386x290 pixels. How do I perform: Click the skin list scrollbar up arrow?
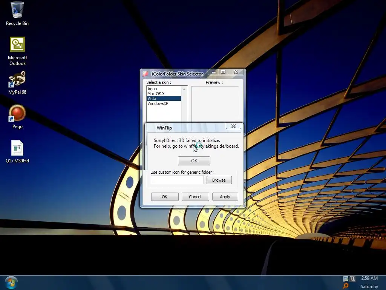coord(184,89)
